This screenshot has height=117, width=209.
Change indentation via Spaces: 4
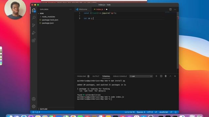tap(141, 112)
